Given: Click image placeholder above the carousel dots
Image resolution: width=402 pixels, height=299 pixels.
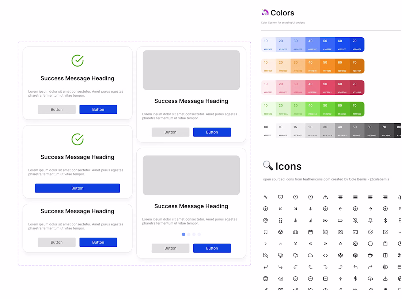Looking at the screenshot, I should [x=191, y=175].
